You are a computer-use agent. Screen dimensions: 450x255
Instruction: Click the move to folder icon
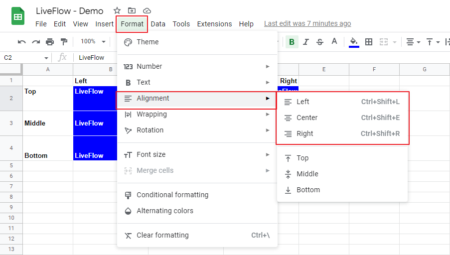(x=132, y=11)
